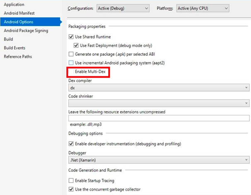Enable incremental Android packaging aapt2
Screen dimensions: 251x195
[71, 63]
